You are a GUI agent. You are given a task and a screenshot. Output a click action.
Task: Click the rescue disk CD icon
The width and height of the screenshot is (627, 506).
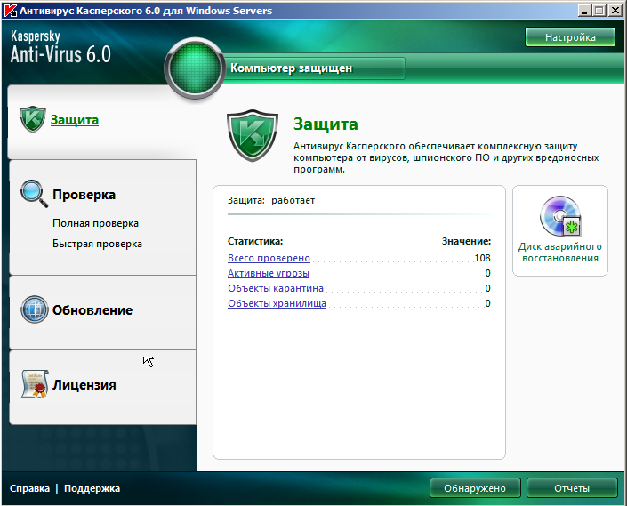[560, 217]
